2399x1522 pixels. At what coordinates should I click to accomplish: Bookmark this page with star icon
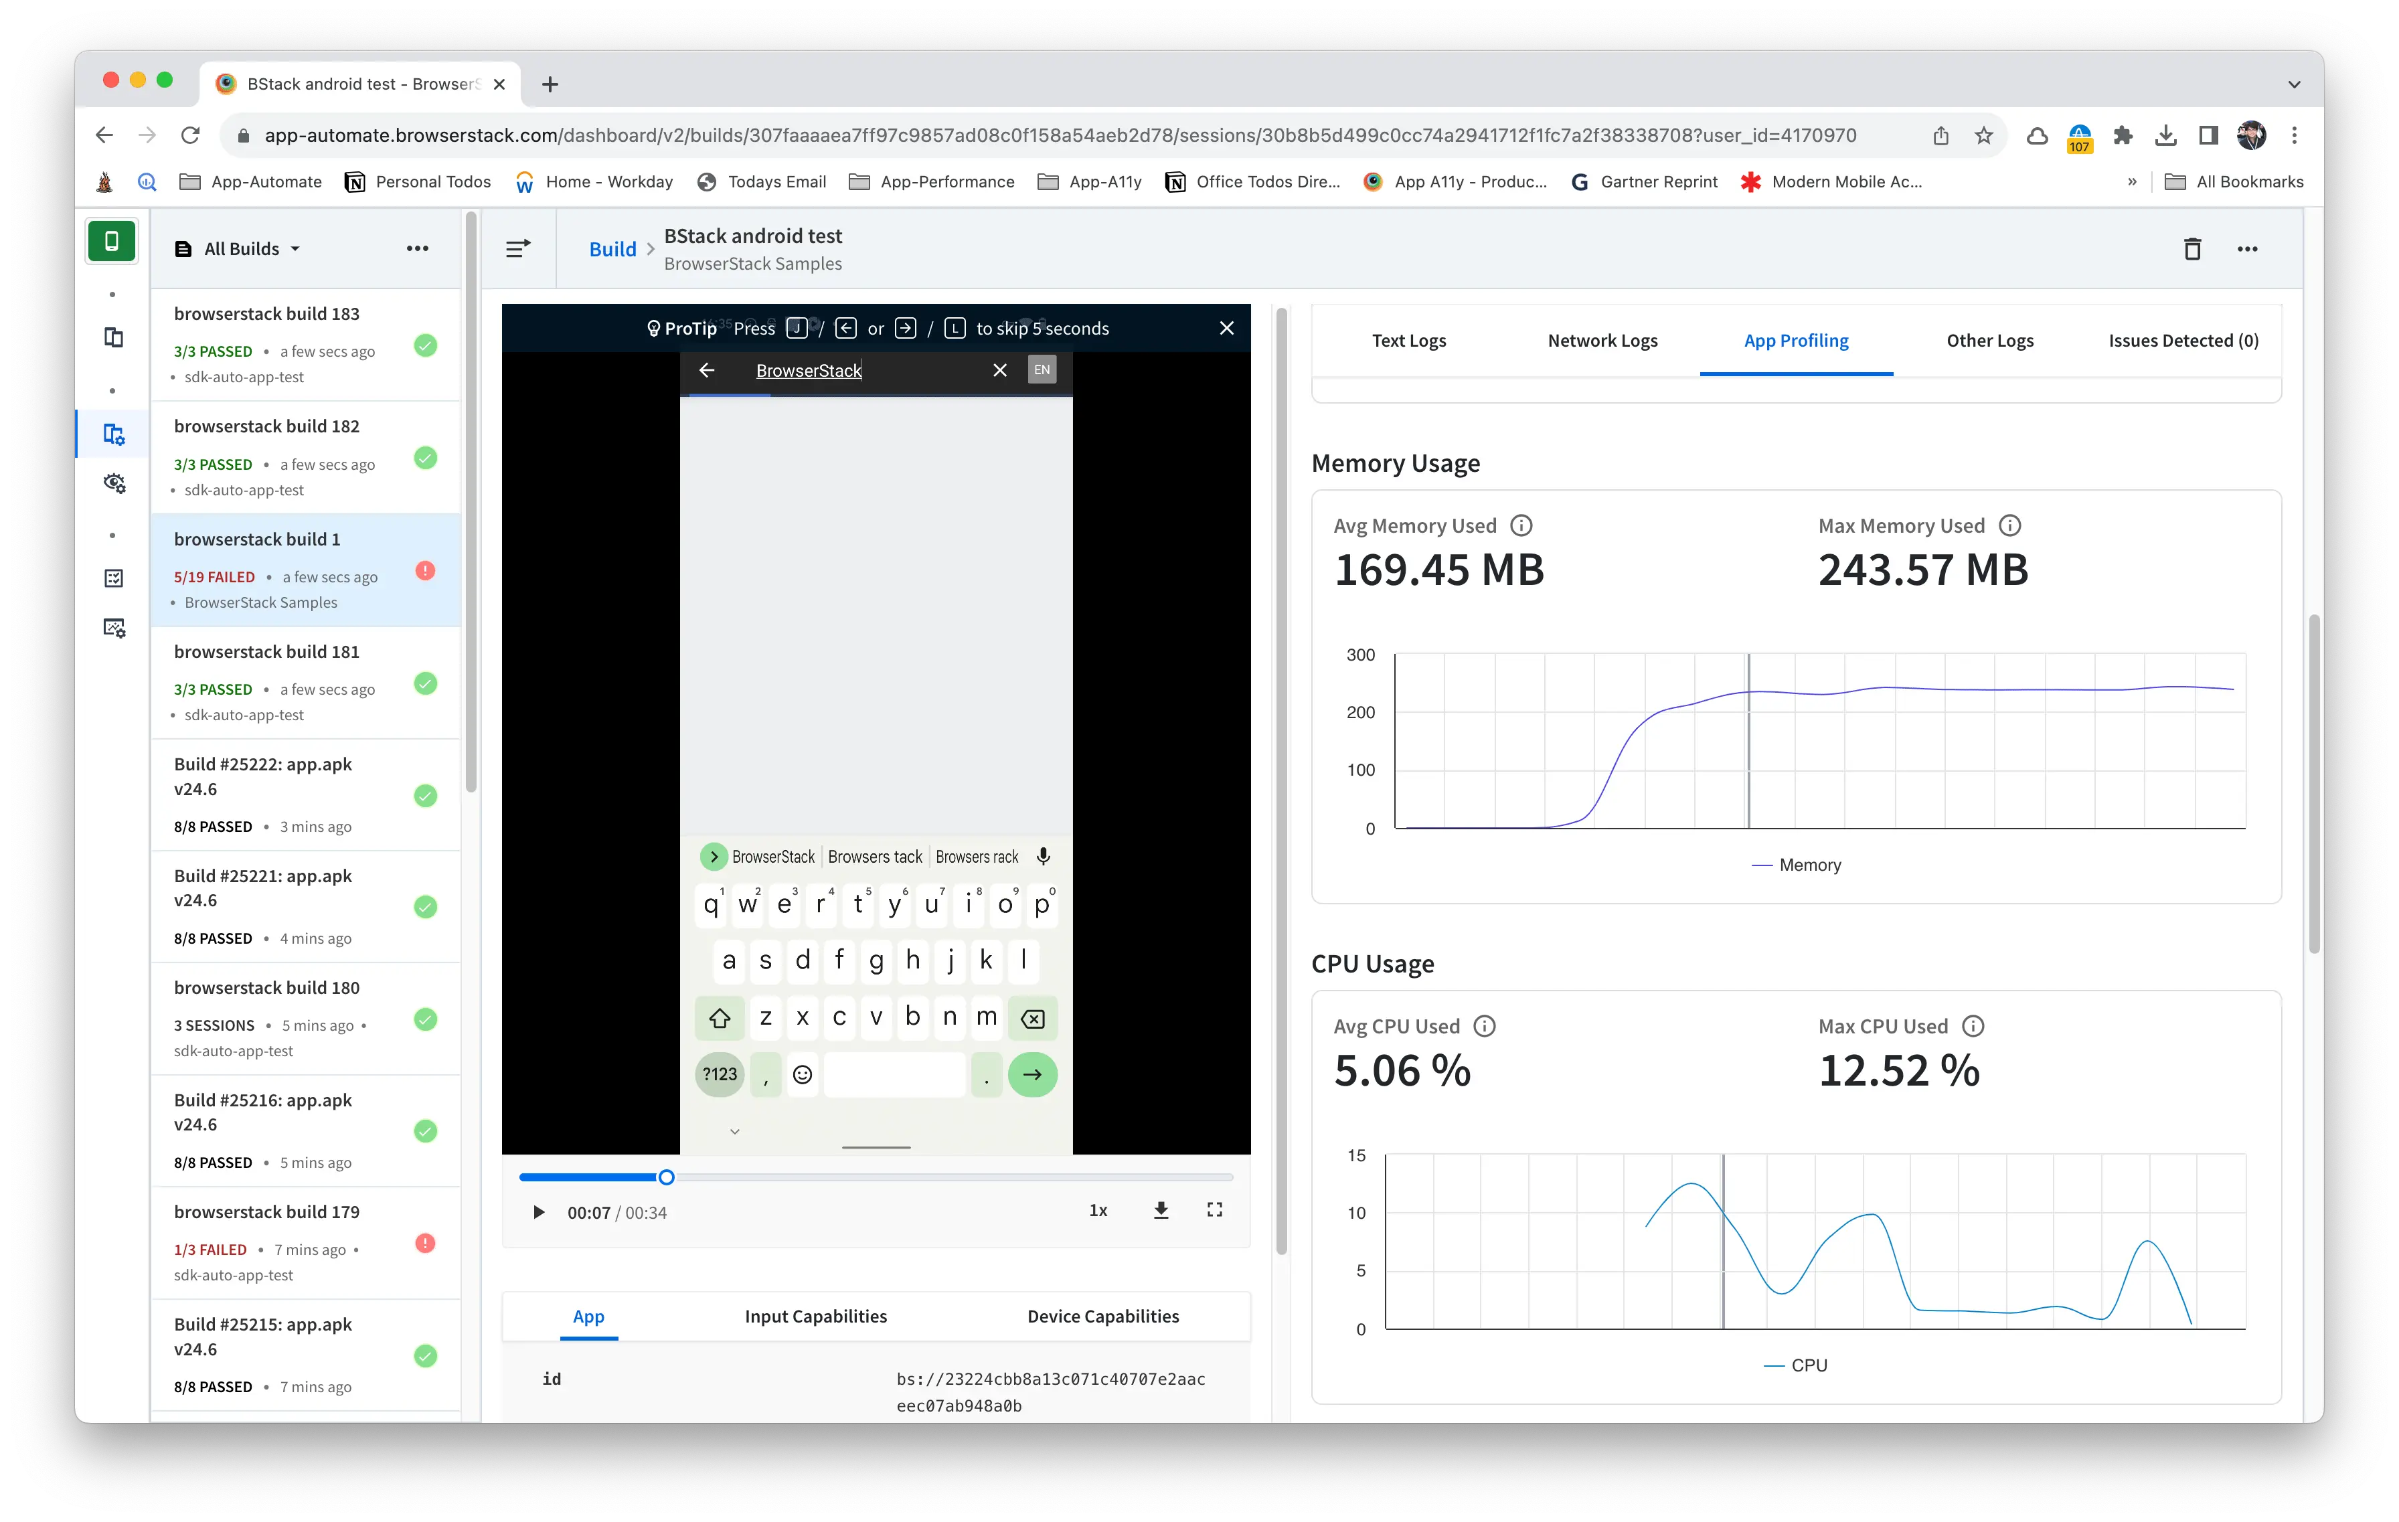[1983, 135]
